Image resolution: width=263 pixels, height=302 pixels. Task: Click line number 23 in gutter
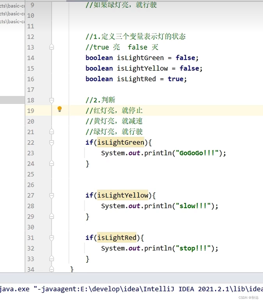click(x=31, y=153)
